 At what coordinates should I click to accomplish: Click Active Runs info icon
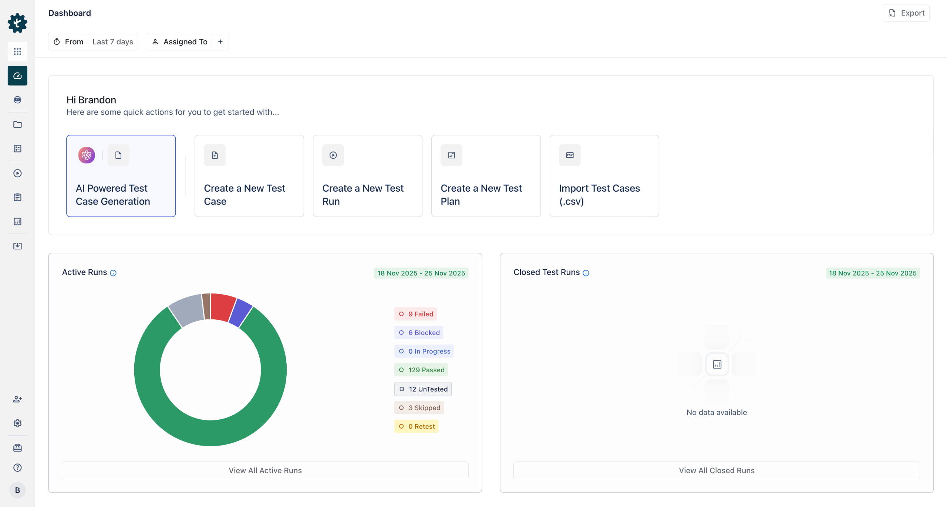pos(113,273)
